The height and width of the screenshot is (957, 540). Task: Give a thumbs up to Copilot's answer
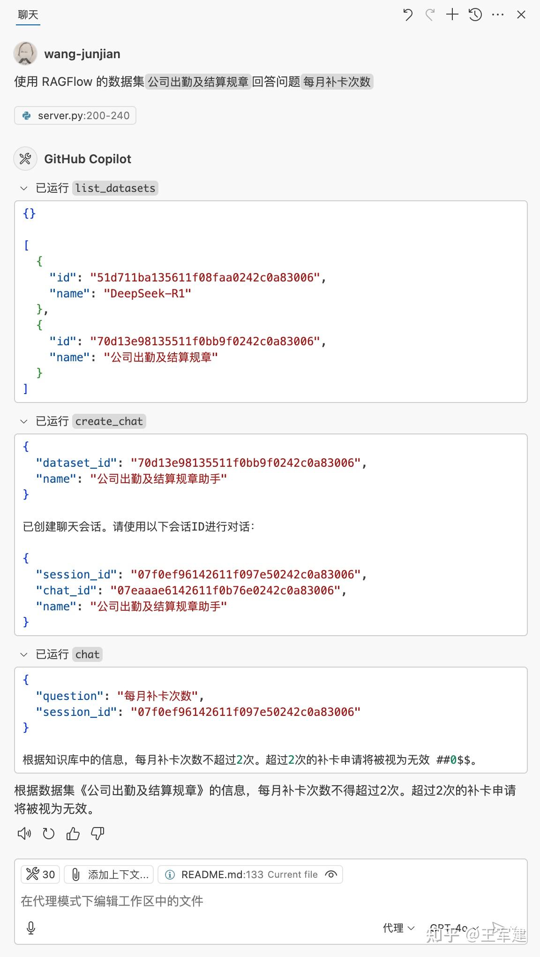tap(73, 834)
